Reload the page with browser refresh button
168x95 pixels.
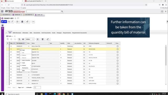pyautogui.click(x=9, y=5)
